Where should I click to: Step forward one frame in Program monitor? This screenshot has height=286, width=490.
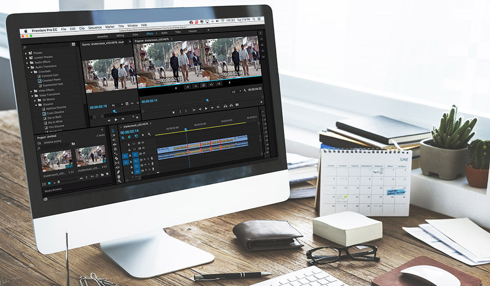(212, 108)
